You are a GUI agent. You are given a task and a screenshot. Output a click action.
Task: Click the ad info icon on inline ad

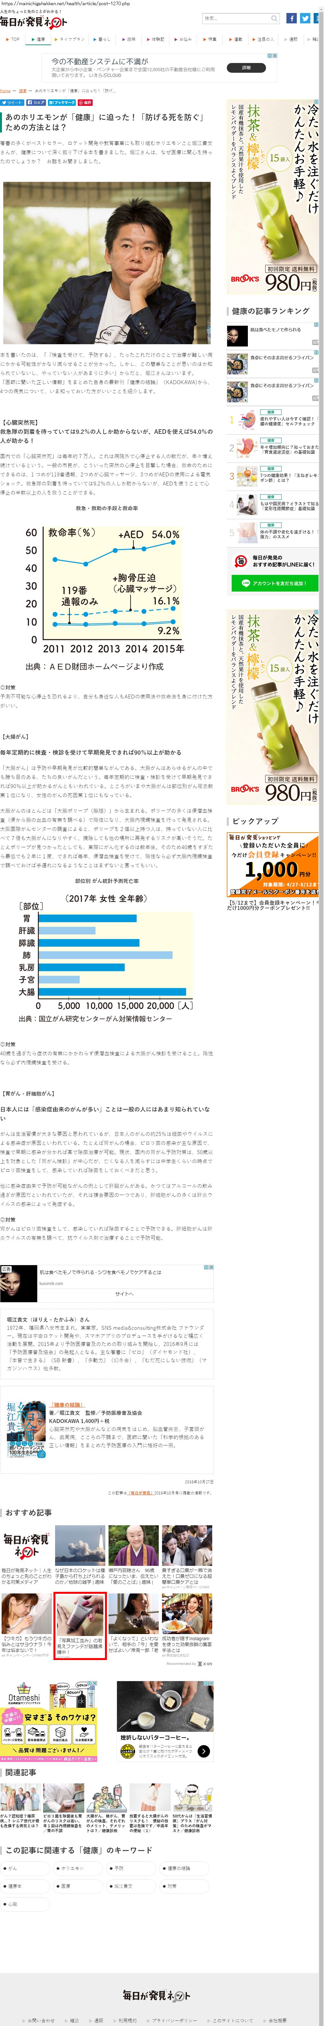[206, 1268]
